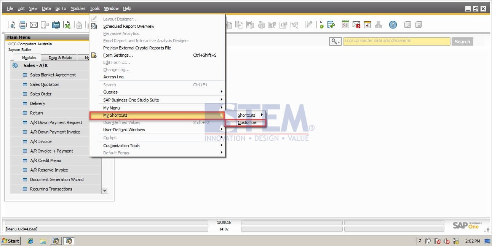Viewport: 492px width, 246px height.
Task: Open Recurring Transactions item
Action: pyautogui.click(x=51, y=189)
